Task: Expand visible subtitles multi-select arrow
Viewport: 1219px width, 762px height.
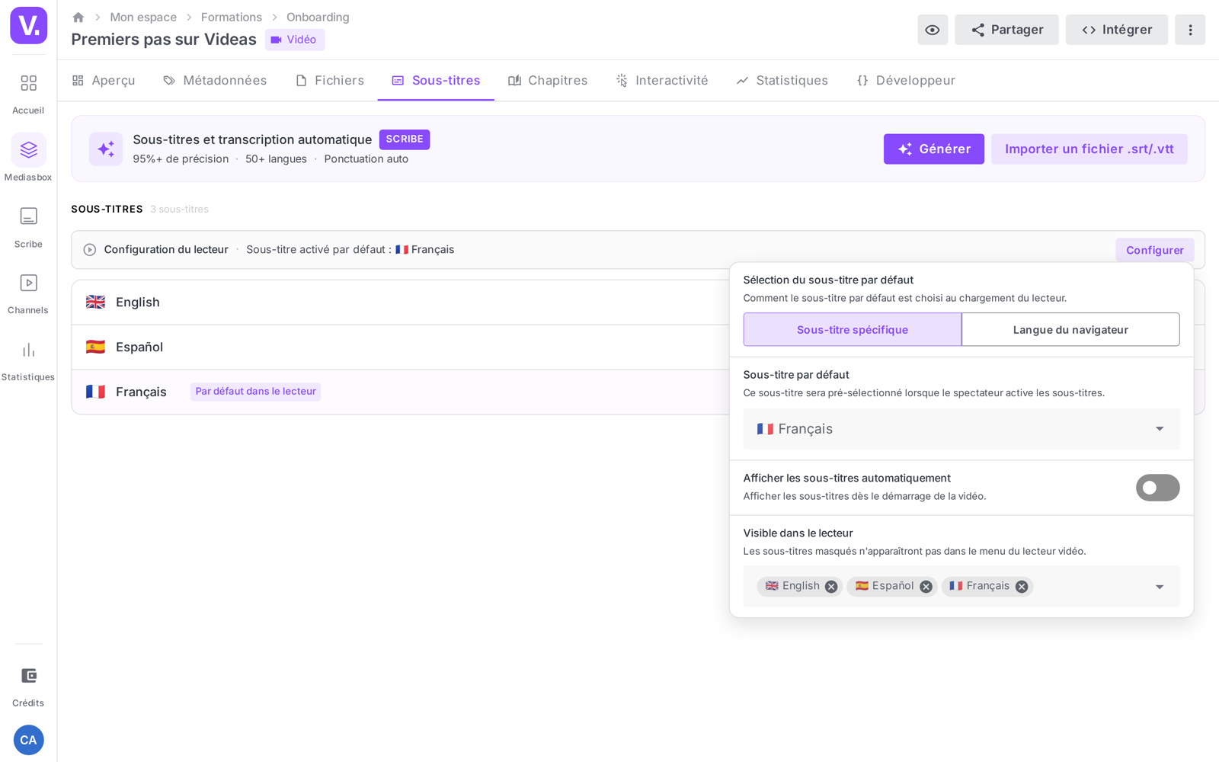Action: [1160, 587]
